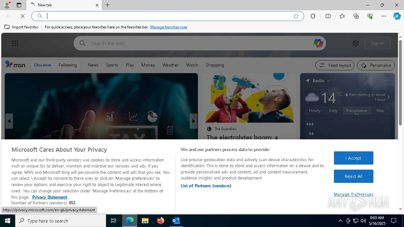Open the Weather menu item
Screen dimensions: 404x227
(x=170, y=65)
